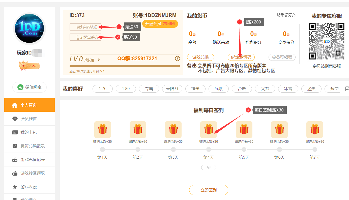Click the 开通会员 button

(x=160, y=24)
